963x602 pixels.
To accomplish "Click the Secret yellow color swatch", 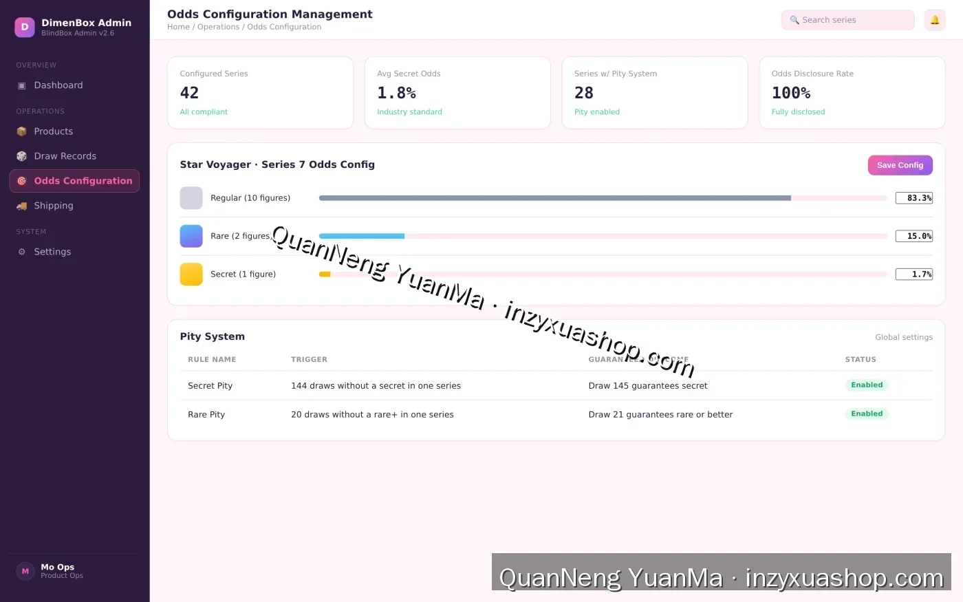I will (191, 275).
